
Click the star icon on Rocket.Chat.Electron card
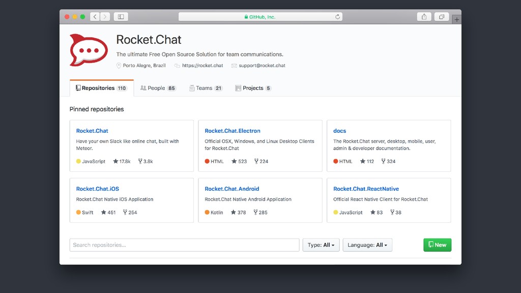[x=234, y=161]
